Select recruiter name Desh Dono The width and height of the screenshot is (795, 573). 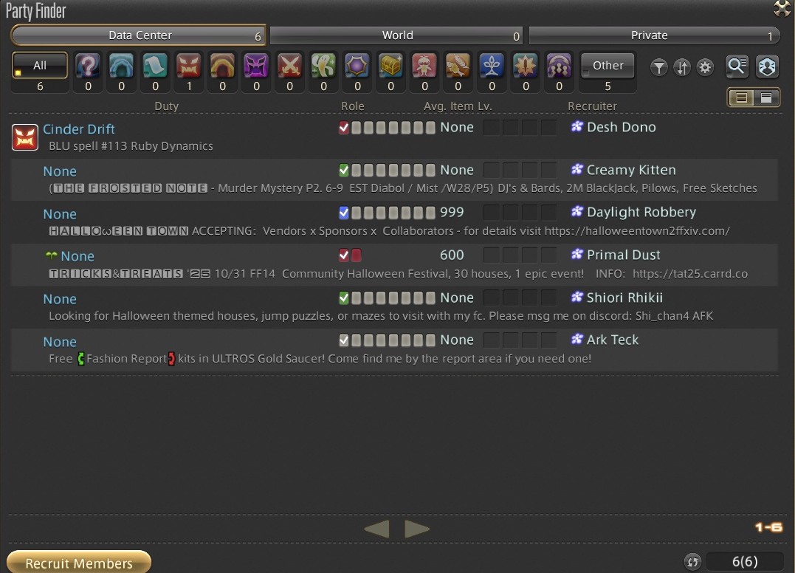click(x=621, y=127)
